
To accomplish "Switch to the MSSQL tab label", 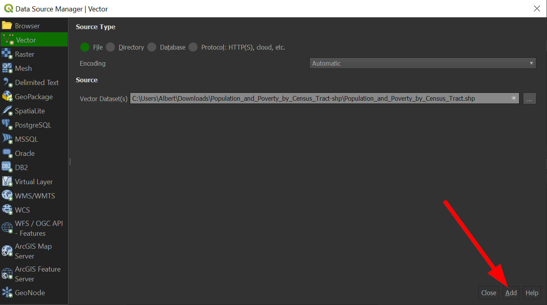I will (26, 139).
